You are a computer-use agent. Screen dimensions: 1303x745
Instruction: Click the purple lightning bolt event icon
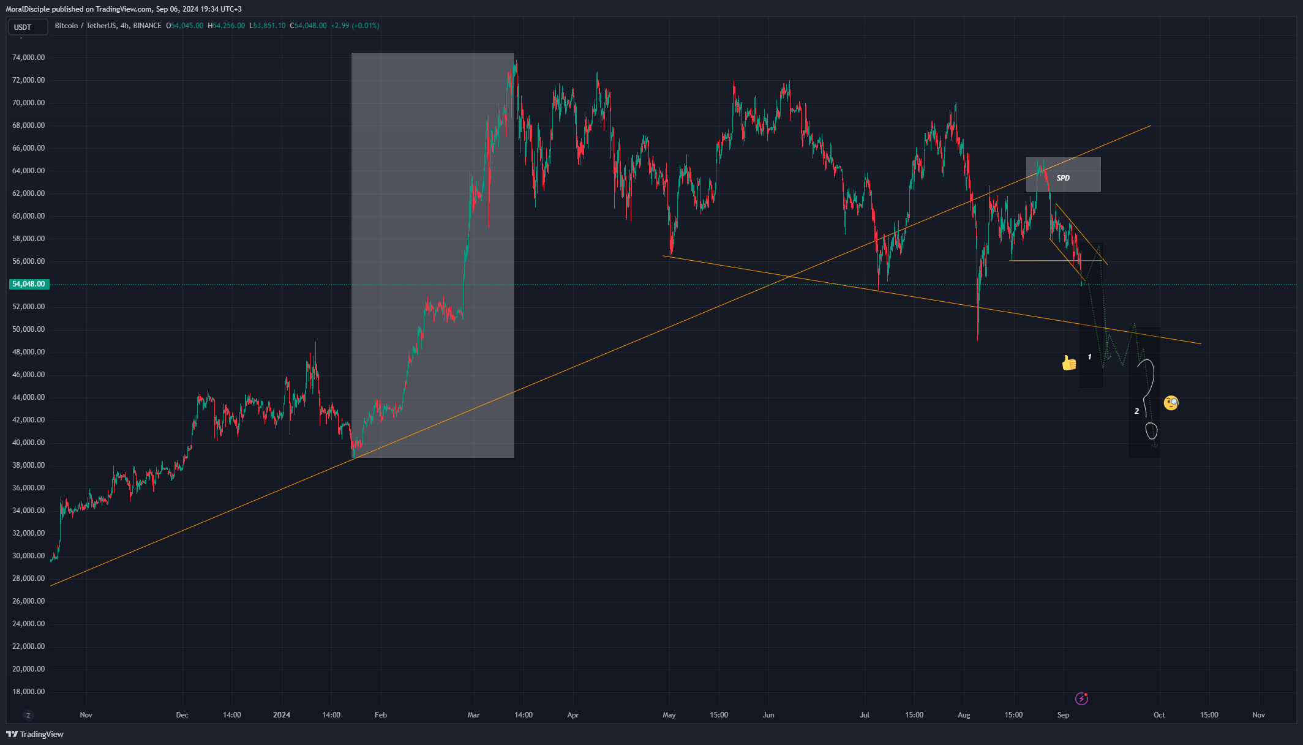tap(1082, 698)
